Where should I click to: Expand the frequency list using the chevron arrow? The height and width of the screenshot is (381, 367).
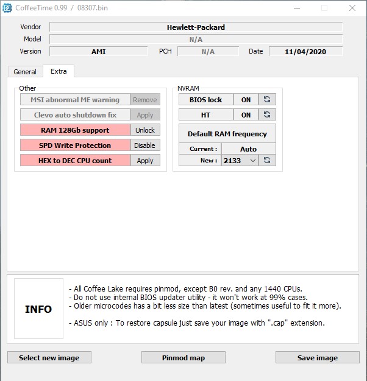click(253, 160)
